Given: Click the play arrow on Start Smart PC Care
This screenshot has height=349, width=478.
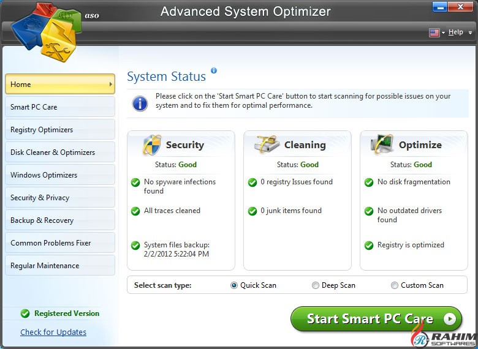Looking at the screenshot, I should pos(450,319).
